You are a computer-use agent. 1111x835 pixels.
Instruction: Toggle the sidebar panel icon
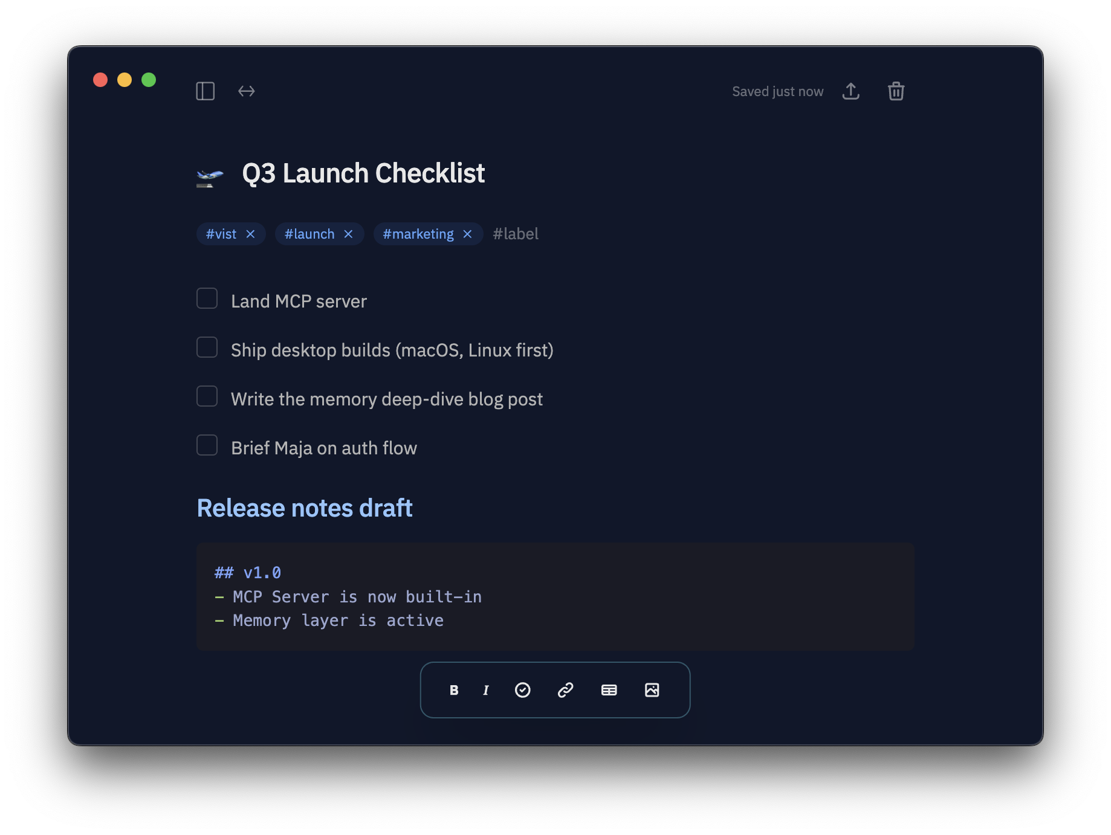pos(206,91)
